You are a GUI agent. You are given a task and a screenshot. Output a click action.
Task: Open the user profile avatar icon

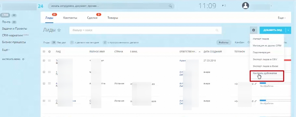click(x=246, y=6)
